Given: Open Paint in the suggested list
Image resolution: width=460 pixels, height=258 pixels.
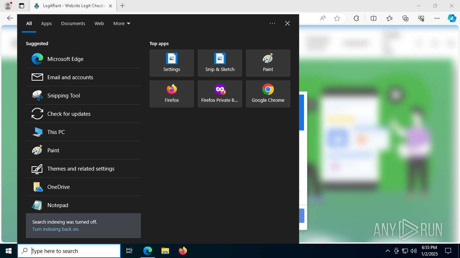Looking at the screenshot, I should 83,150.
